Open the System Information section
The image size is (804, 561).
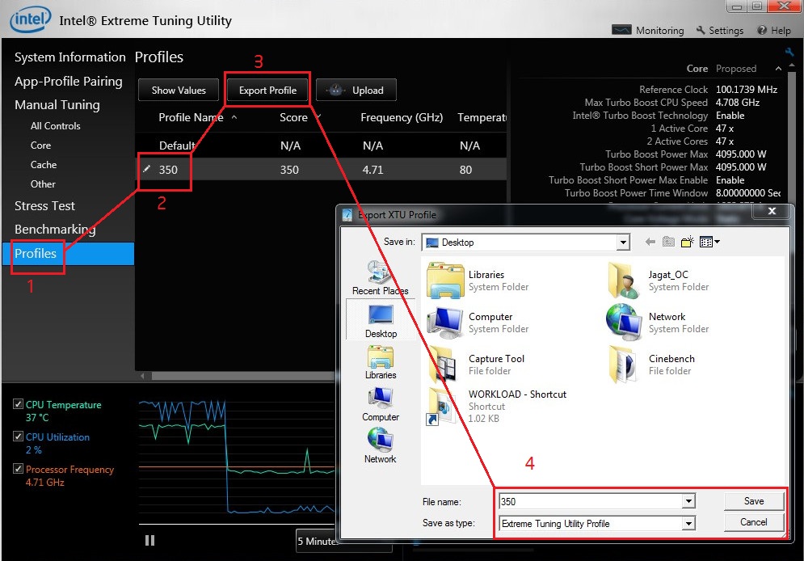coord(69,57)
